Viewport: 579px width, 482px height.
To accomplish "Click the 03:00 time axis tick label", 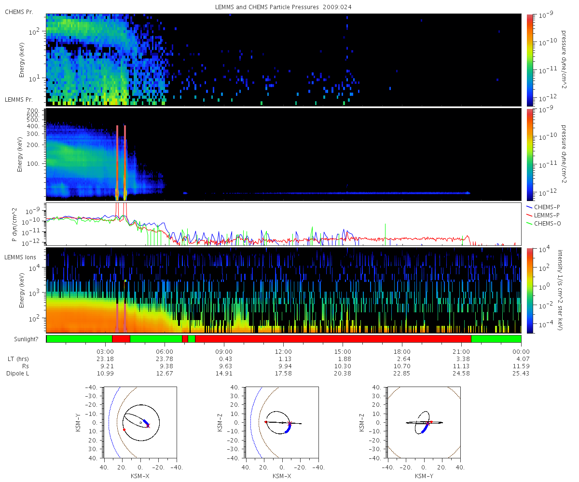I will tap(105, 352).
